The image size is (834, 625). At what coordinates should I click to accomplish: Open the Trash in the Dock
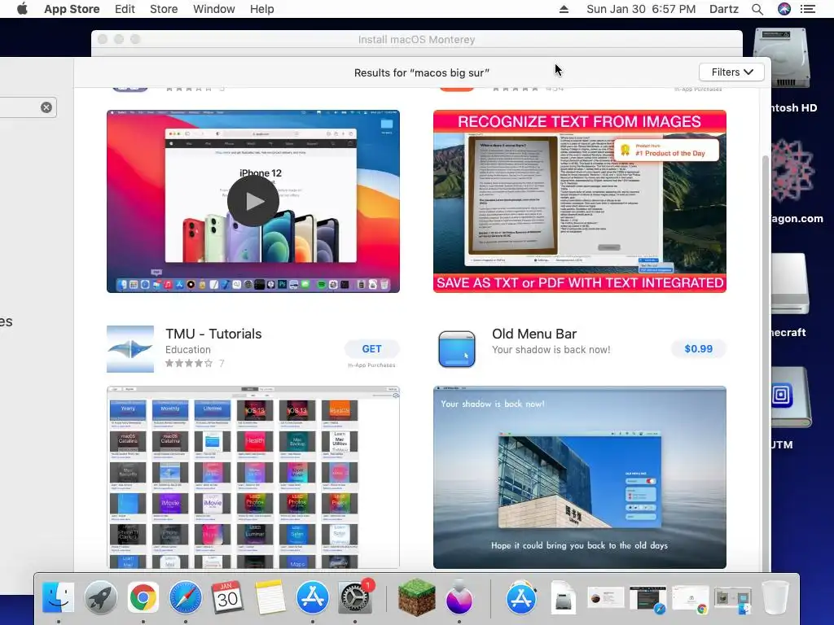tap(775, 597)
